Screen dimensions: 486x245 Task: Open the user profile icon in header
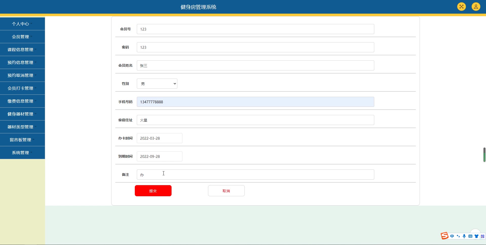[x=476, y=7]
